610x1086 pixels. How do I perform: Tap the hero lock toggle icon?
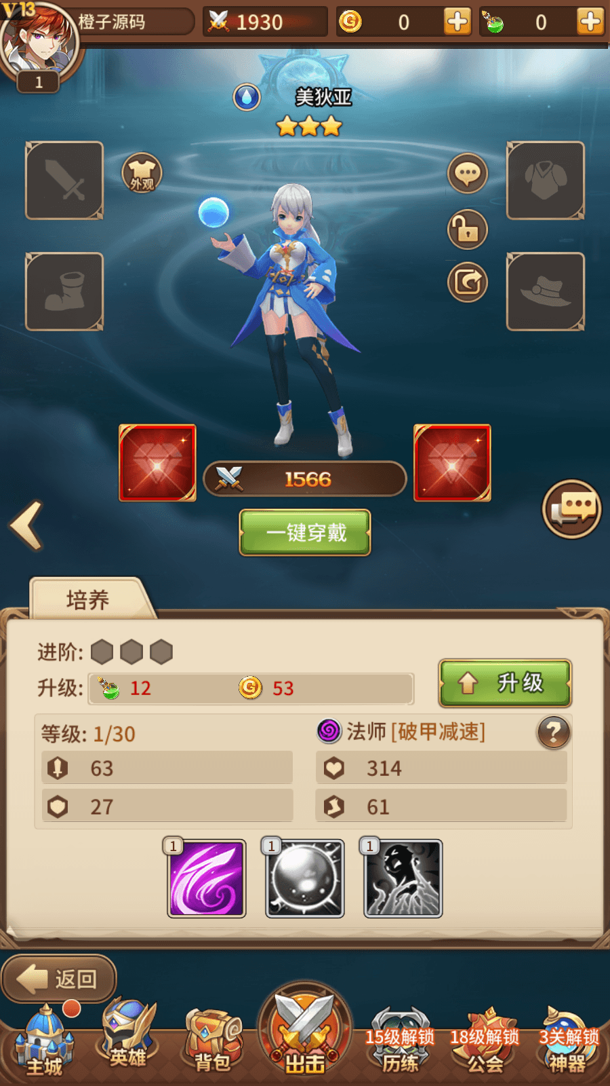point(468,229)
